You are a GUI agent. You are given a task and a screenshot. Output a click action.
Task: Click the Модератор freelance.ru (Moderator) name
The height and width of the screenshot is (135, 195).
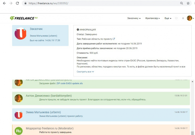click(50, 128)
